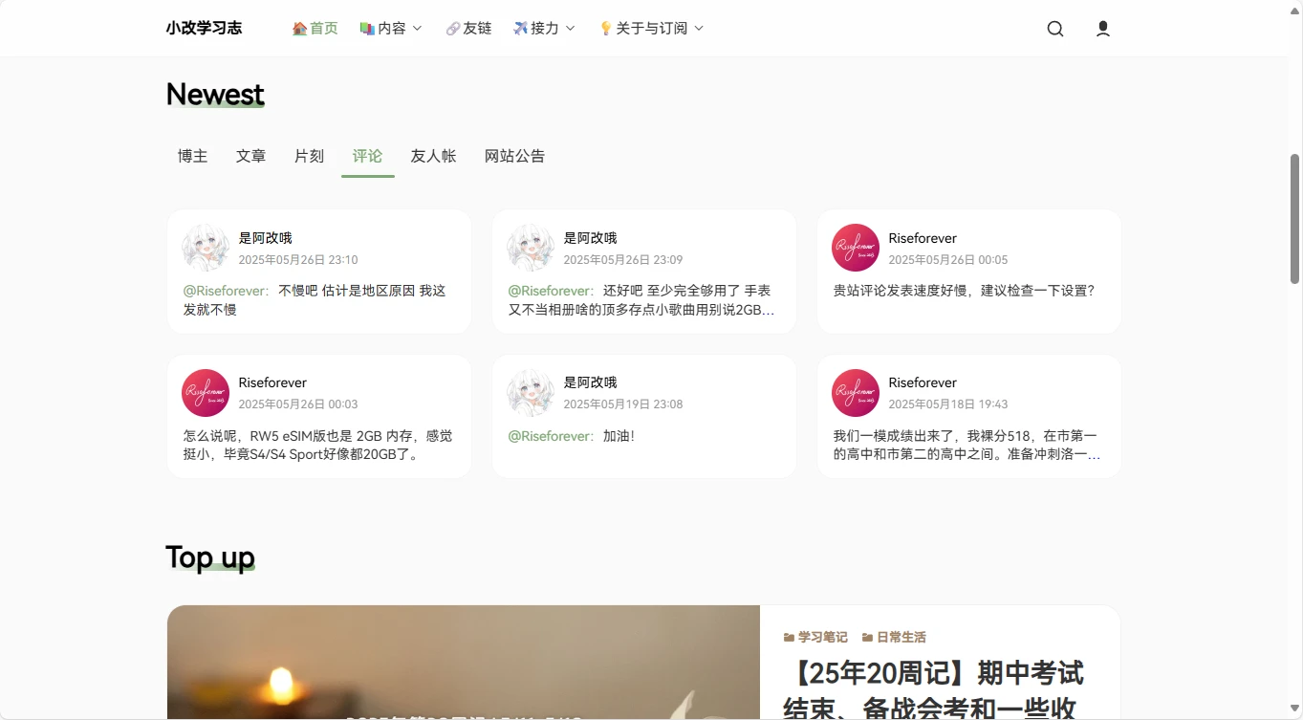Click the 日常生活 category tag
1303x720 pixels.
point(894,637)
